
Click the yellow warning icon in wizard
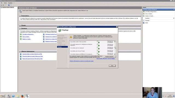(71, 37)
